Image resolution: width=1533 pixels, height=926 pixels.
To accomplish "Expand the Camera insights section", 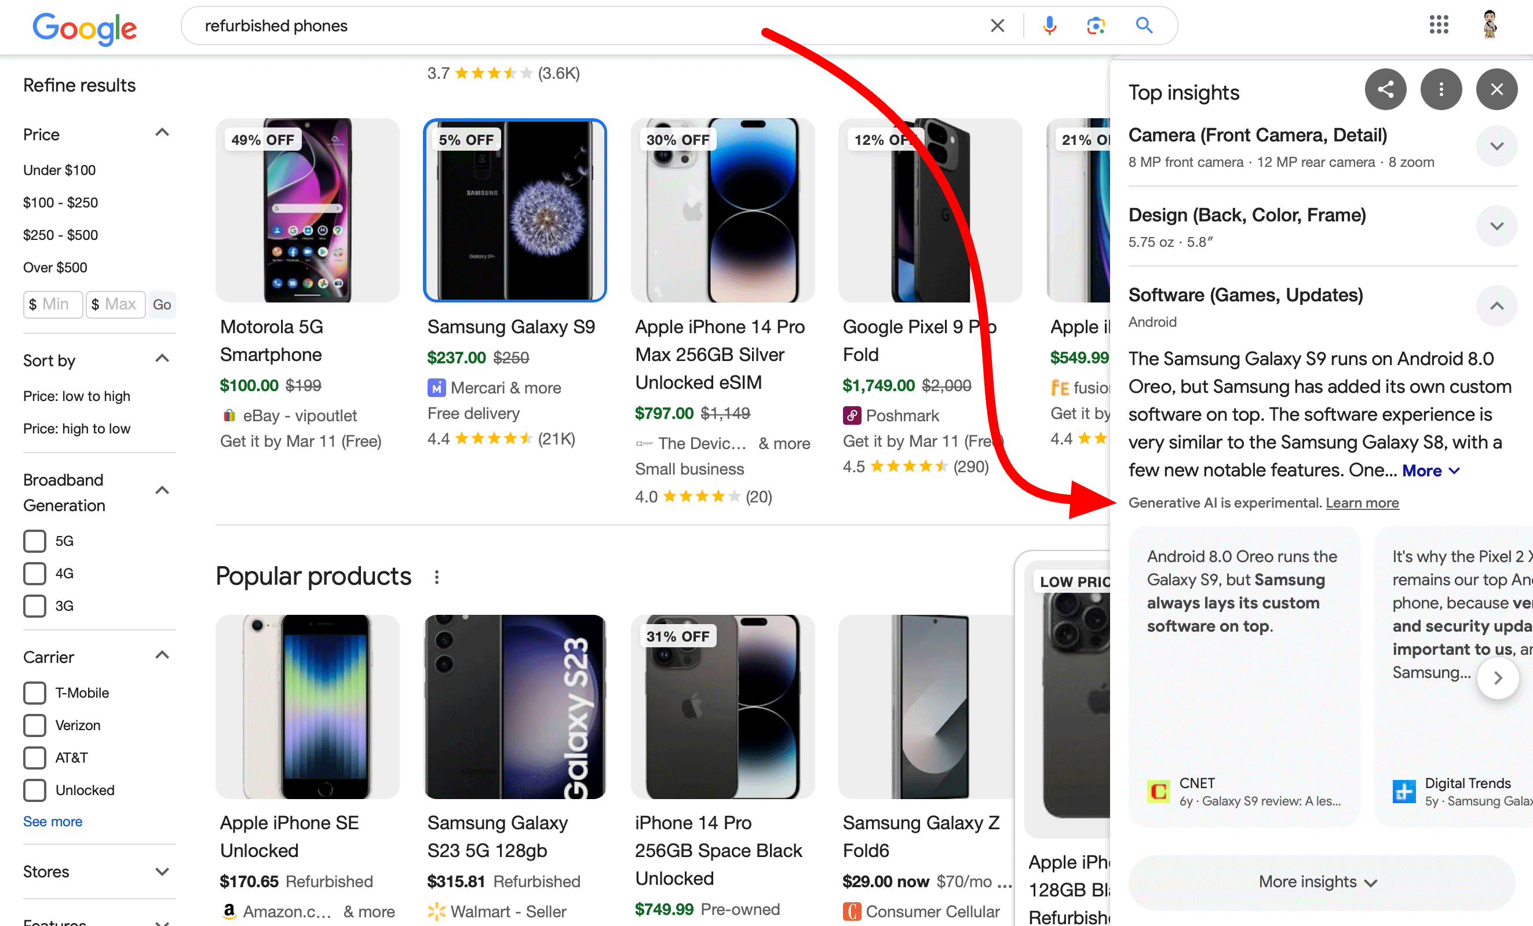I will (x=1497, y=146).
